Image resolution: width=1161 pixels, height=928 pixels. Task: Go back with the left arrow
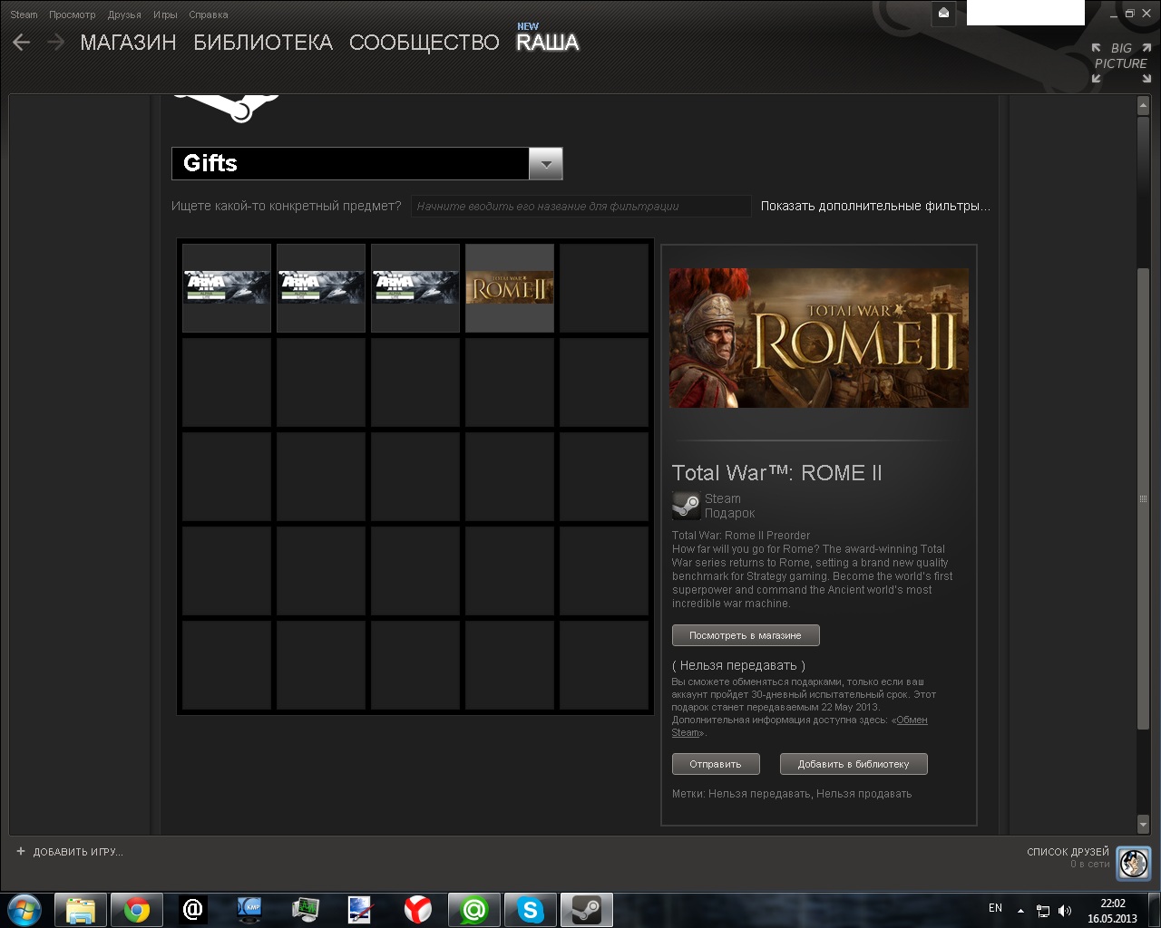click(21, 42)
